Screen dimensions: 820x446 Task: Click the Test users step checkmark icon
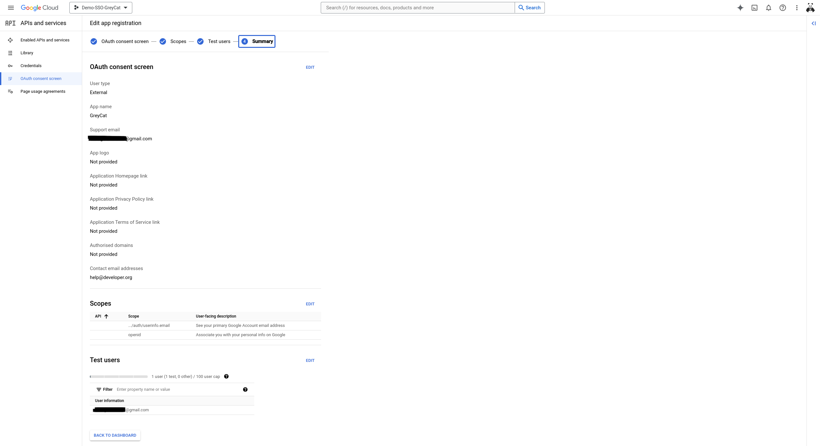tap(200, 41)
